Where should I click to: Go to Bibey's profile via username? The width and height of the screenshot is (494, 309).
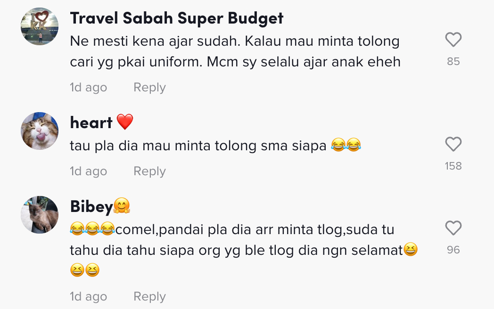click(x=92, y=207)
